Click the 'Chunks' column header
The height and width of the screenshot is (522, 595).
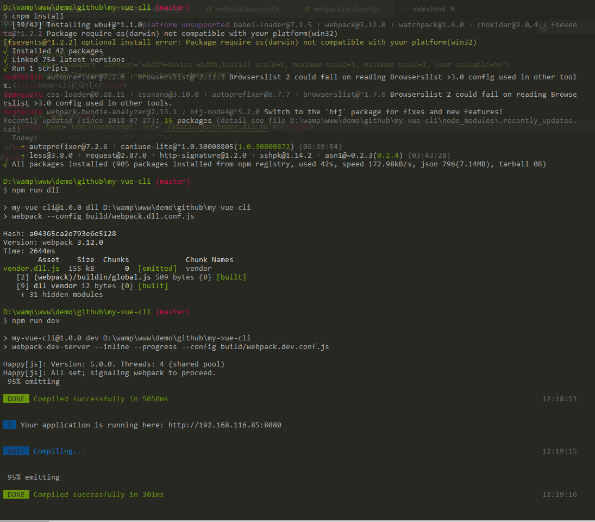116,260
